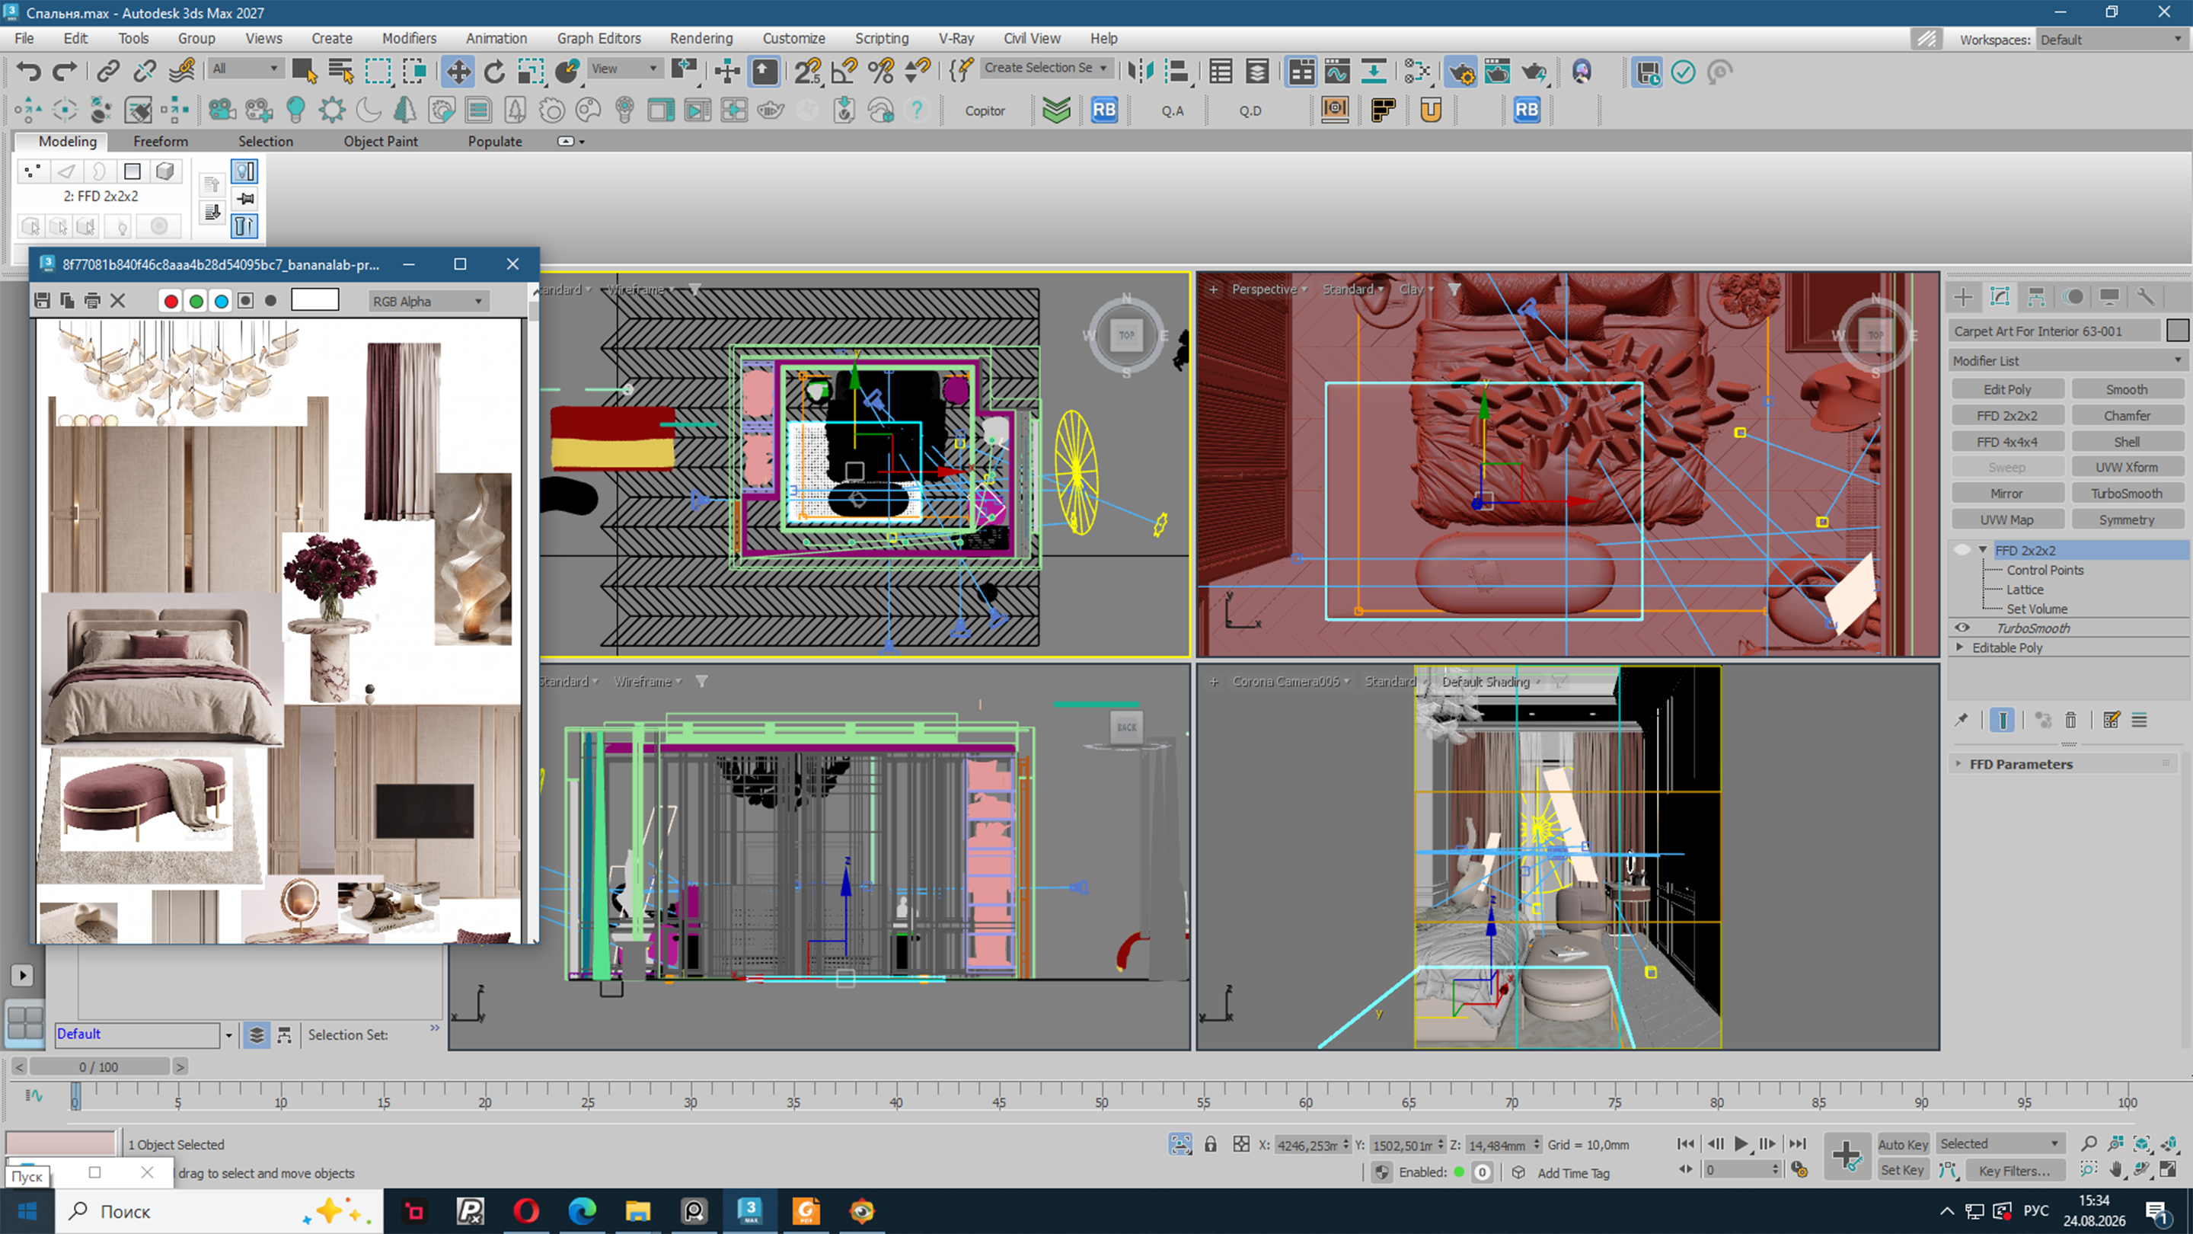Click the Set Key button
The image size is (2193, 1234).
click(1903, 1169)
